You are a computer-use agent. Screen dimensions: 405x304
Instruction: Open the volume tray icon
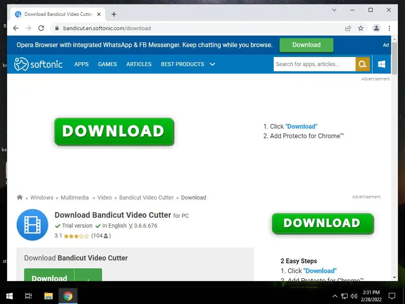point(354,296)
